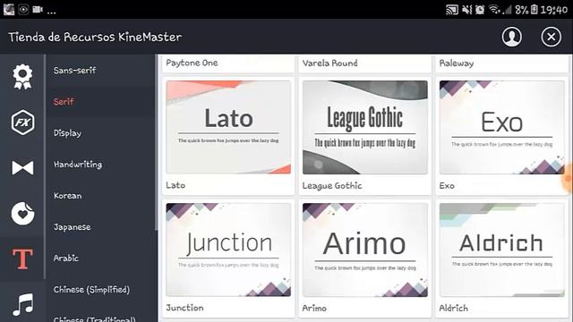Viewport: 573px width, 322px height.
Task: Select the Varela Round font label
Action: coord(330,63)
